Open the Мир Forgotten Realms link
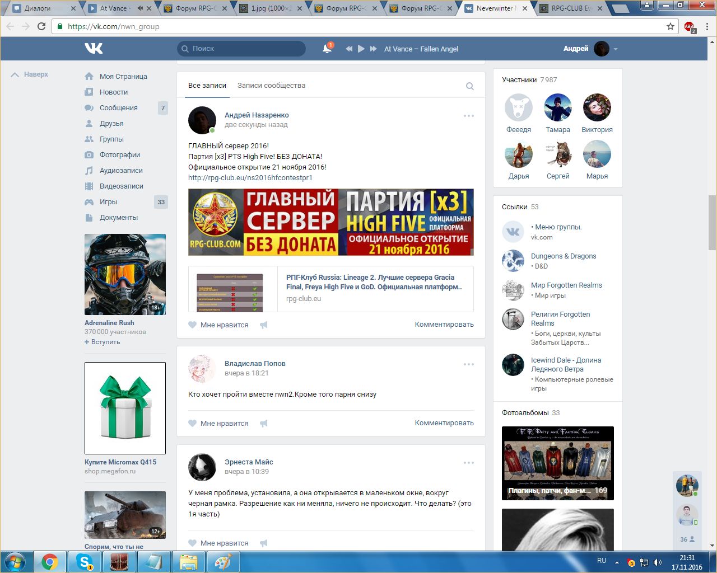This screenshot has height=573, width=717. 566,285
